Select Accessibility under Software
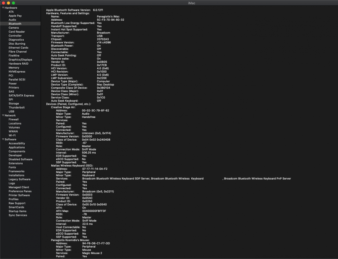Viewport: 338px width, 259px height. pos(17,143)
